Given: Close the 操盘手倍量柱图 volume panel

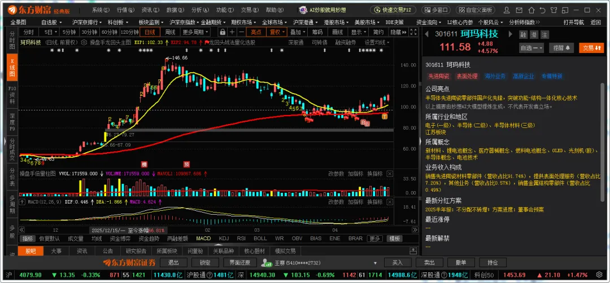Looking at the screenshot, I should tap(390, 174).
